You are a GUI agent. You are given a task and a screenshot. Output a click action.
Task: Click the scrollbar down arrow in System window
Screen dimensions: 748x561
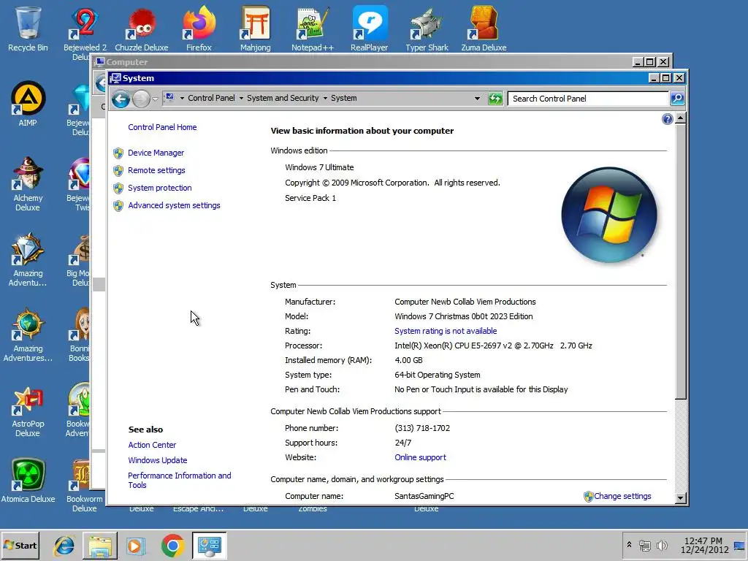(681, 498)
